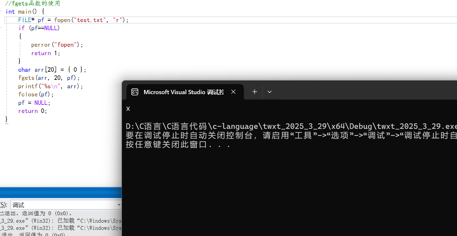Click the console icon on the terminal tab
The height and width of the screenshot is (236, 457).
point(135,92)
